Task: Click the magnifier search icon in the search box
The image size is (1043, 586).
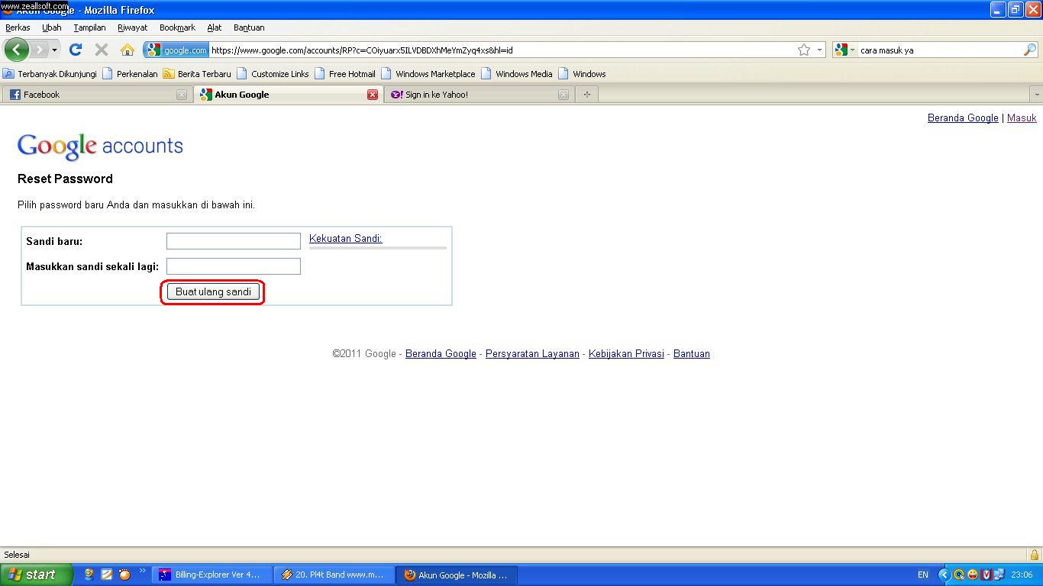Action: click(x=1029, y=50)
